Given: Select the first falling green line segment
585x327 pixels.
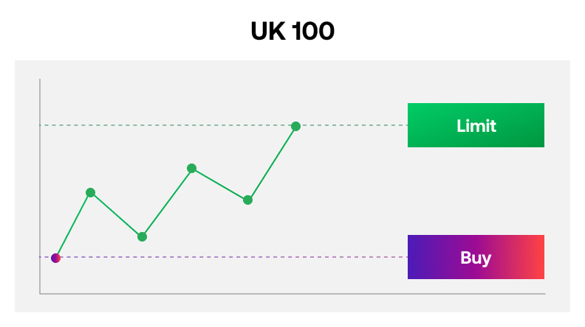Looking at the screenshot, I should [x=116, y=214].
